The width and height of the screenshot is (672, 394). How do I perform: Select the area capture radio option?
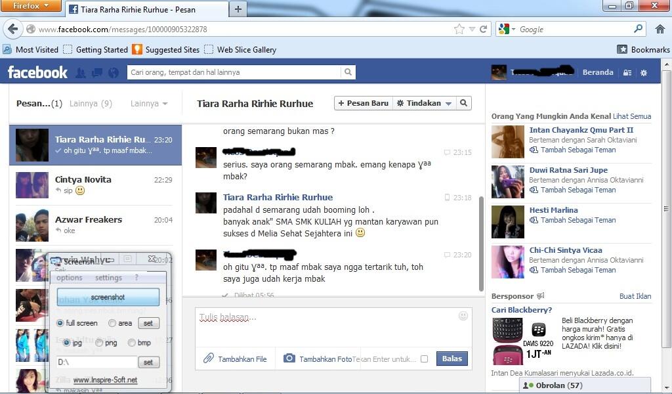(112, 323)
